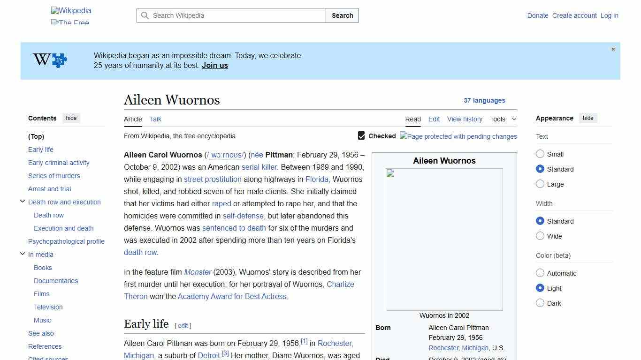Open the View history tab

(x=465, y=119)
